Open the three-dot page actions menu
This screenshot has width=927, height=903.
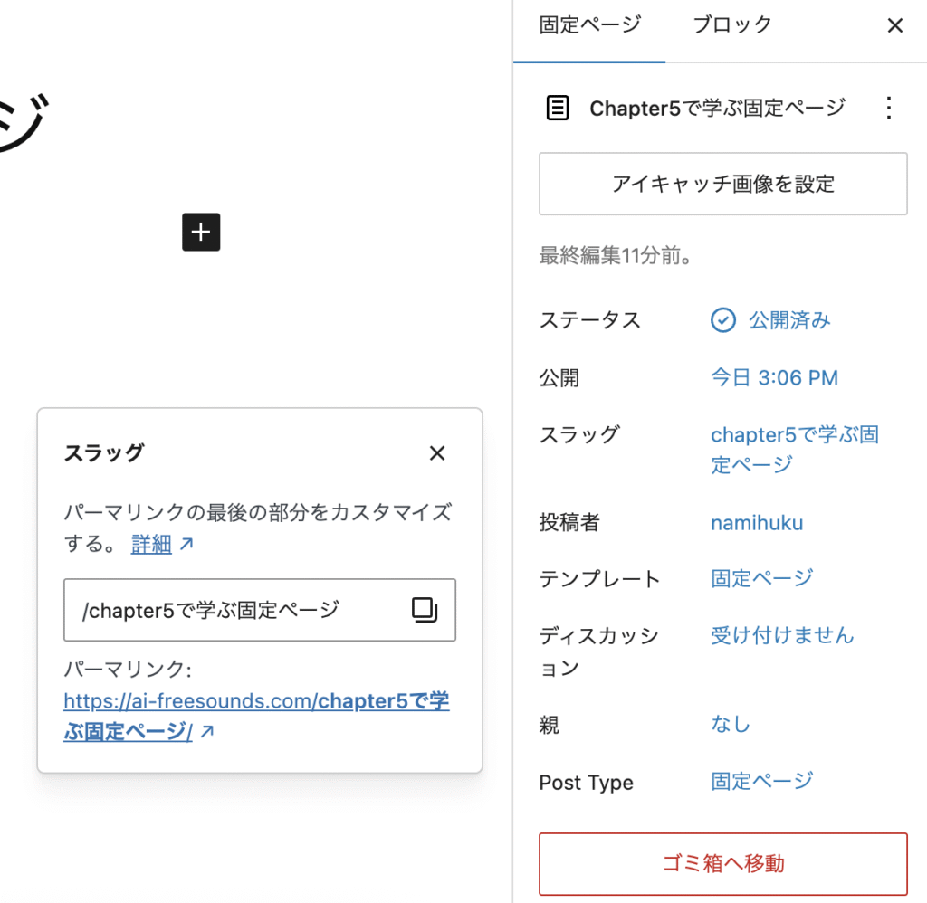coord(888,109)
